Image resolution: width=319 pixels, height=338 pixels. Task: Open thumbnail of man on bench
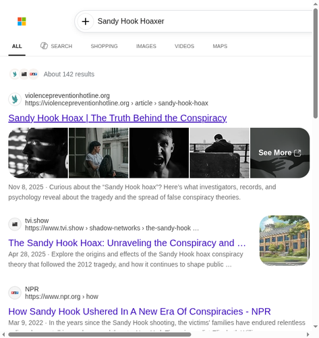tap(219, 153)
